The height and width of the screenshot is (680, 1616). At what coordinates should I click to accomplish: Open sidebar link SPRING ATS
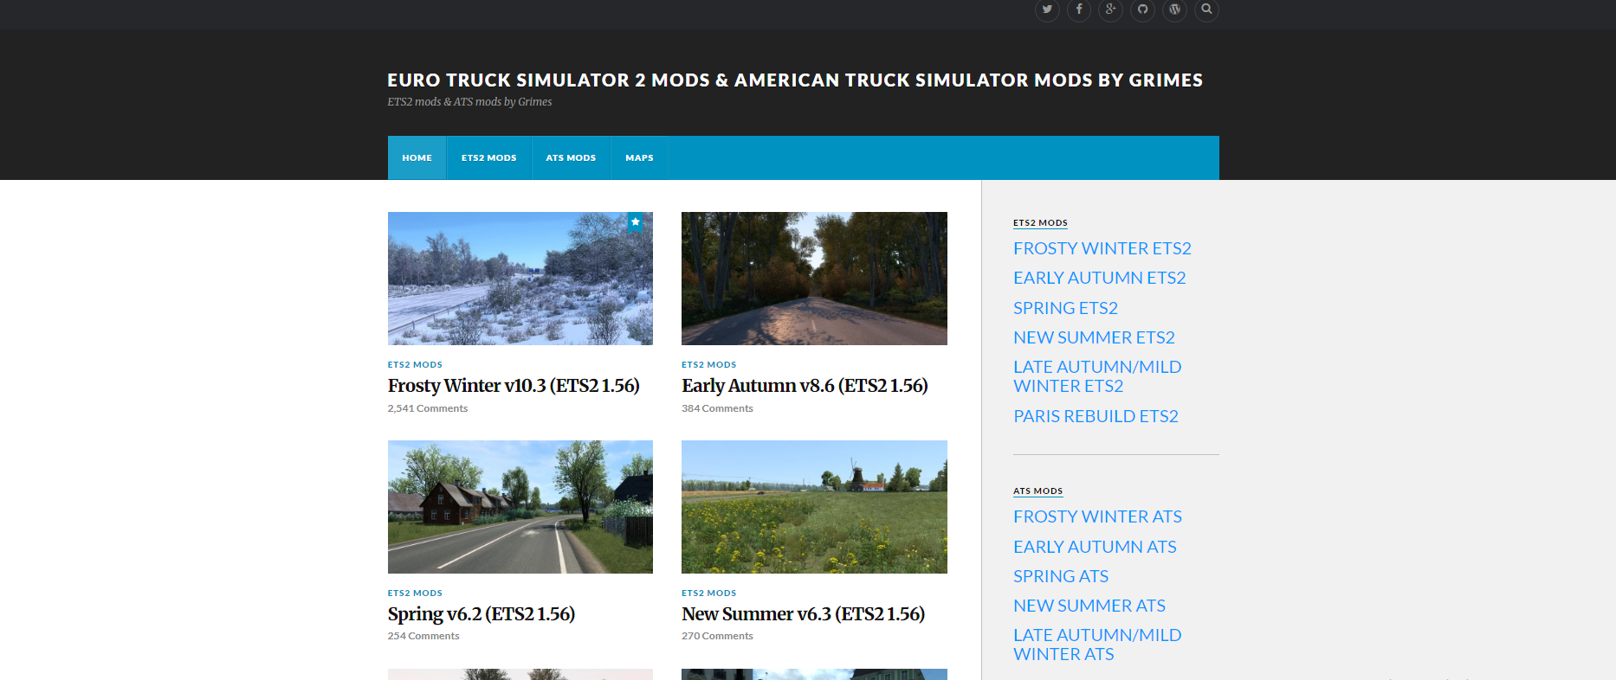click(x=1061, y=576)
